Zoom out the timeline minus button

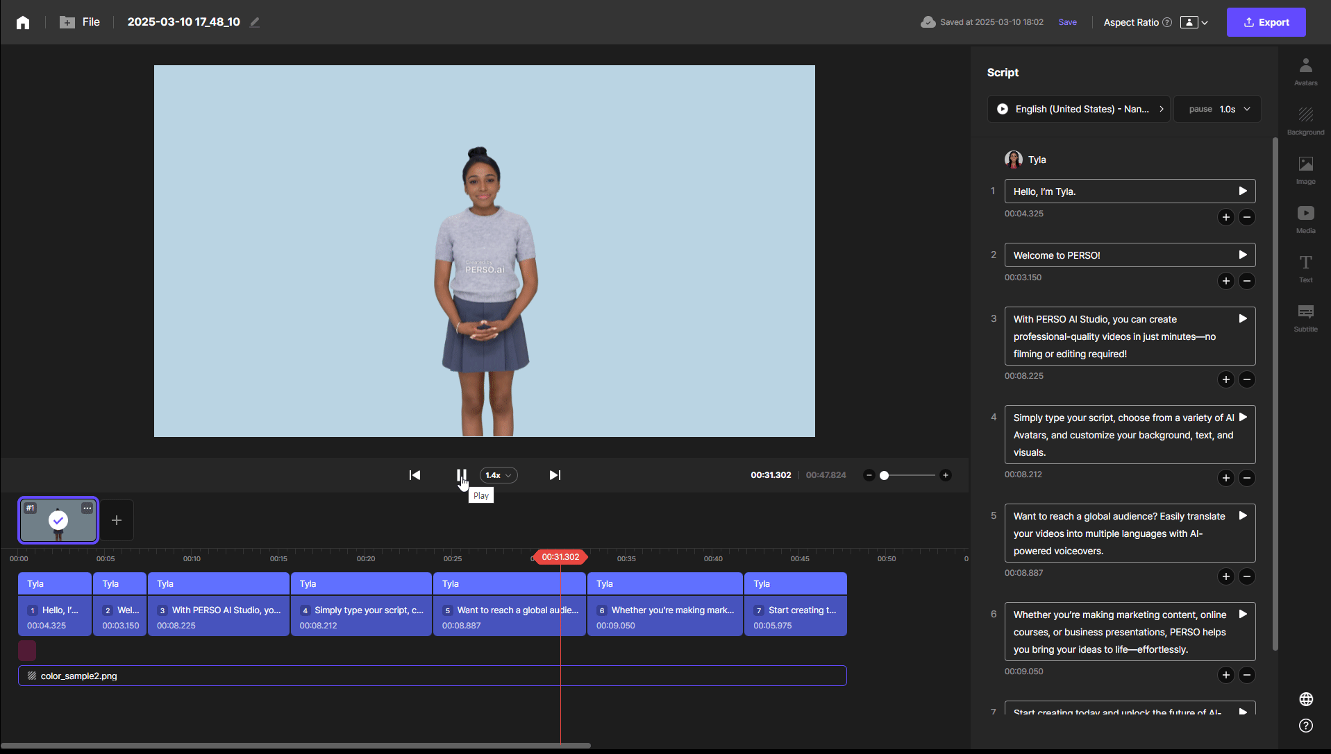869,475
